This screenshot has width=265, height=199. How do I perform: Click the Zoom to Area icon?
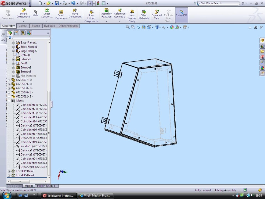pyautogui.click(x=133, y=27)
